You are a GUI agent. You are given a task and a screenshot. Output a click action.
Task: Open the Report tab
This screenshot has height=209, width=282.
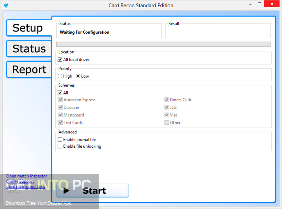pyautogui.click(x=29, y=70)
